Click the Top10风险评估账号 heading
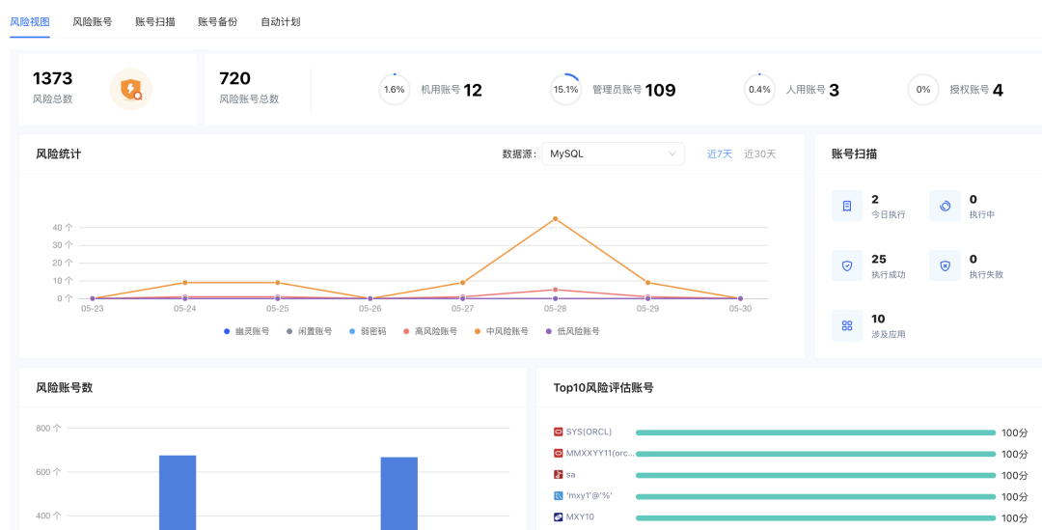The image size is (1042, 530). [603, 388]
